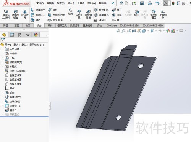The width and height of the screenshot is (191, 142).
Task: Click Zoom to Fit in view toolbar
Action: coord(118,31)
